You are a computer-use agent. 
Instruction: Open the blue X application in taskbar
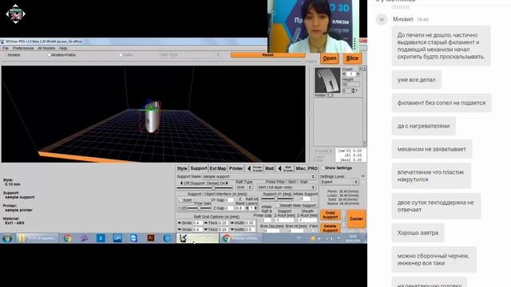coord(101,238)
